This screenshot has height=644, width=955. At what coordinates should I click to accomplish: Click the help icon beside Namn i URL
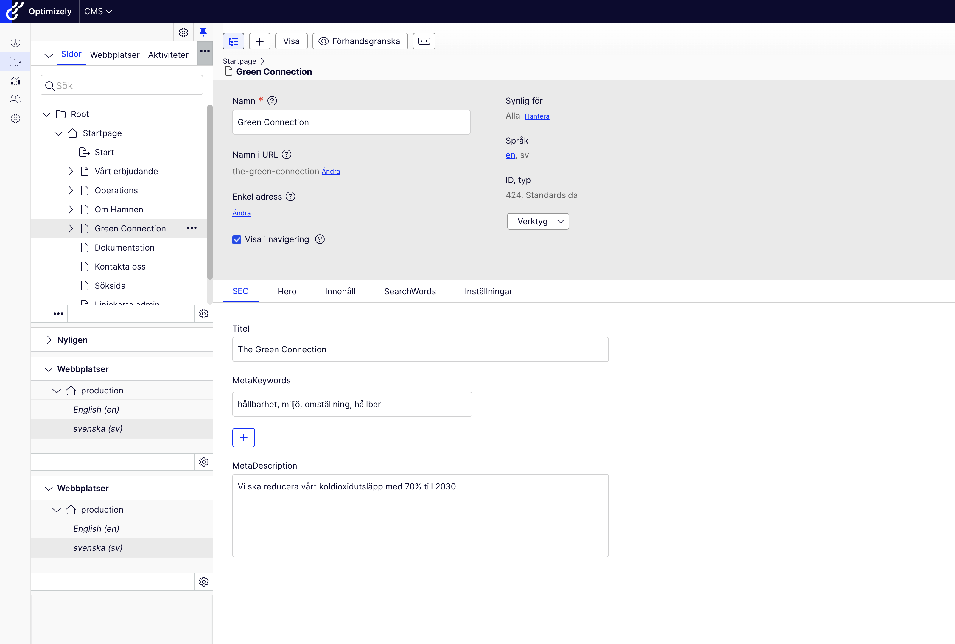pos(287,154)
